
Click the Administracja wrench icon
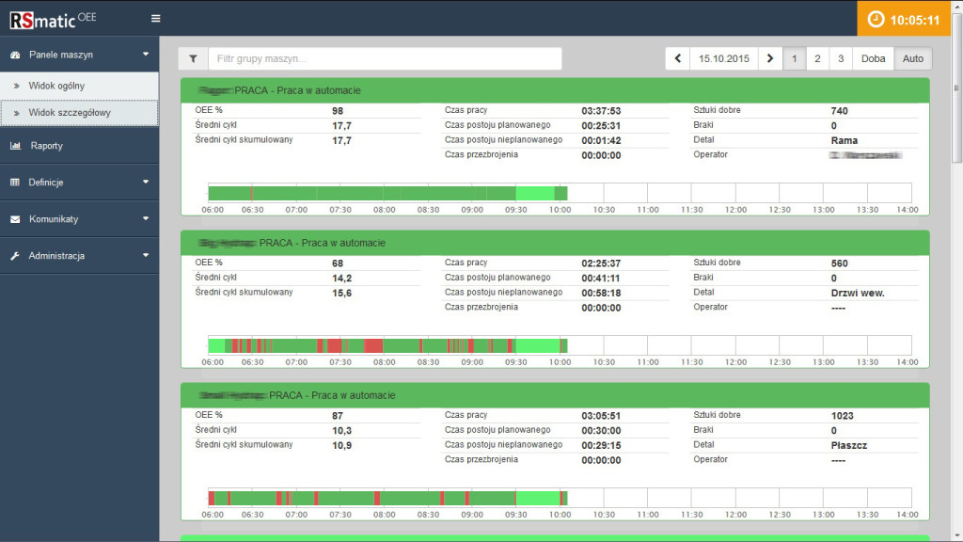(x=15, y=256)
